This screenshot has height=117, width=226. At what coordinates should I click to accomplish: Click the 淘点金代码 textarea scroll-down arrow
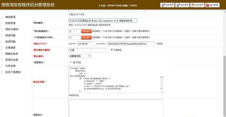point(162,88)
